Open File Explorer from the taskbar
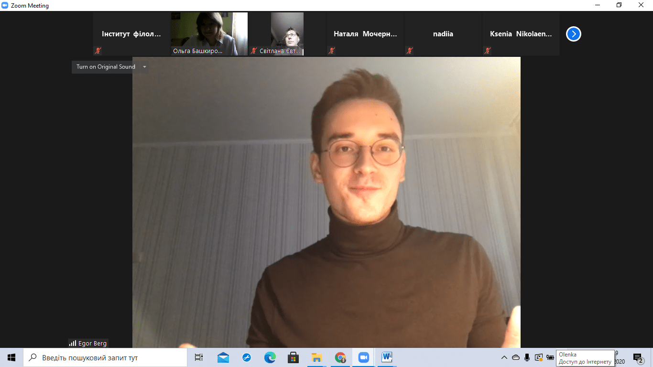 click(x=316, y=357)
